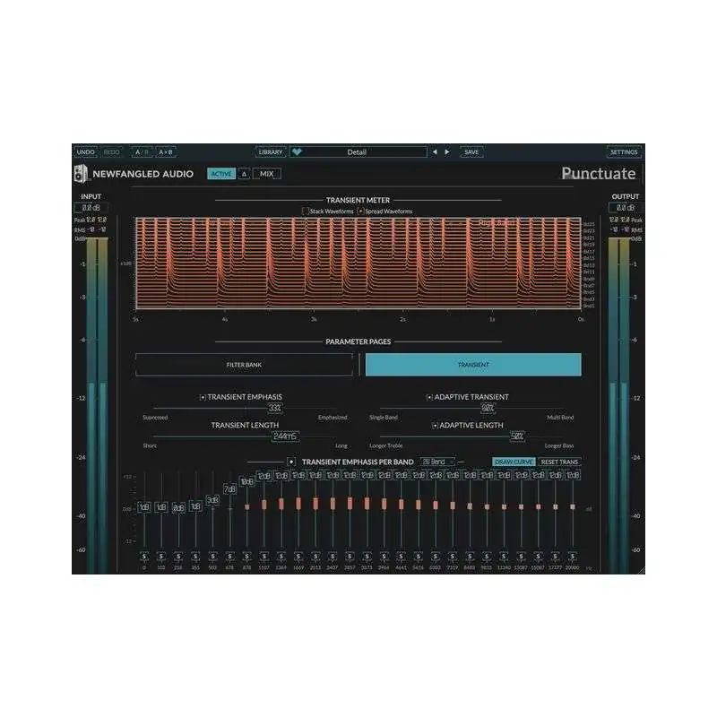The height and width of the screenshot is (717, 717).
Task: Solo the 7319 Hz band
Action: coord(453,557)
